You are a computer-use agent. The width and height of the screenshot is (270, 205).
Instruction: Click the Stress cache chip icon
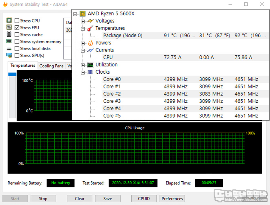[x=9, y=34]
